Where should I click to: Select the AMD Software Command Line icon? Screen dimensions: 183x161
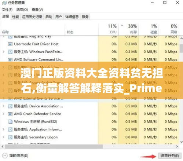pos(10,59)
